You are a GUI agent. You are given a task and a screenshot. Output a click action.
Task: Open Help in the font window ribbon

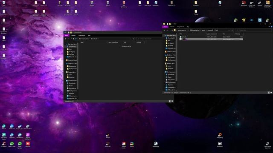(272, 27)
